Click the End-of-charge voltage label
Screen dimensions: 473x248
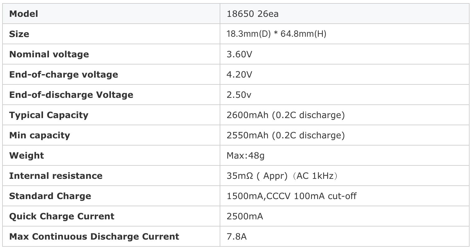(64, 74)
